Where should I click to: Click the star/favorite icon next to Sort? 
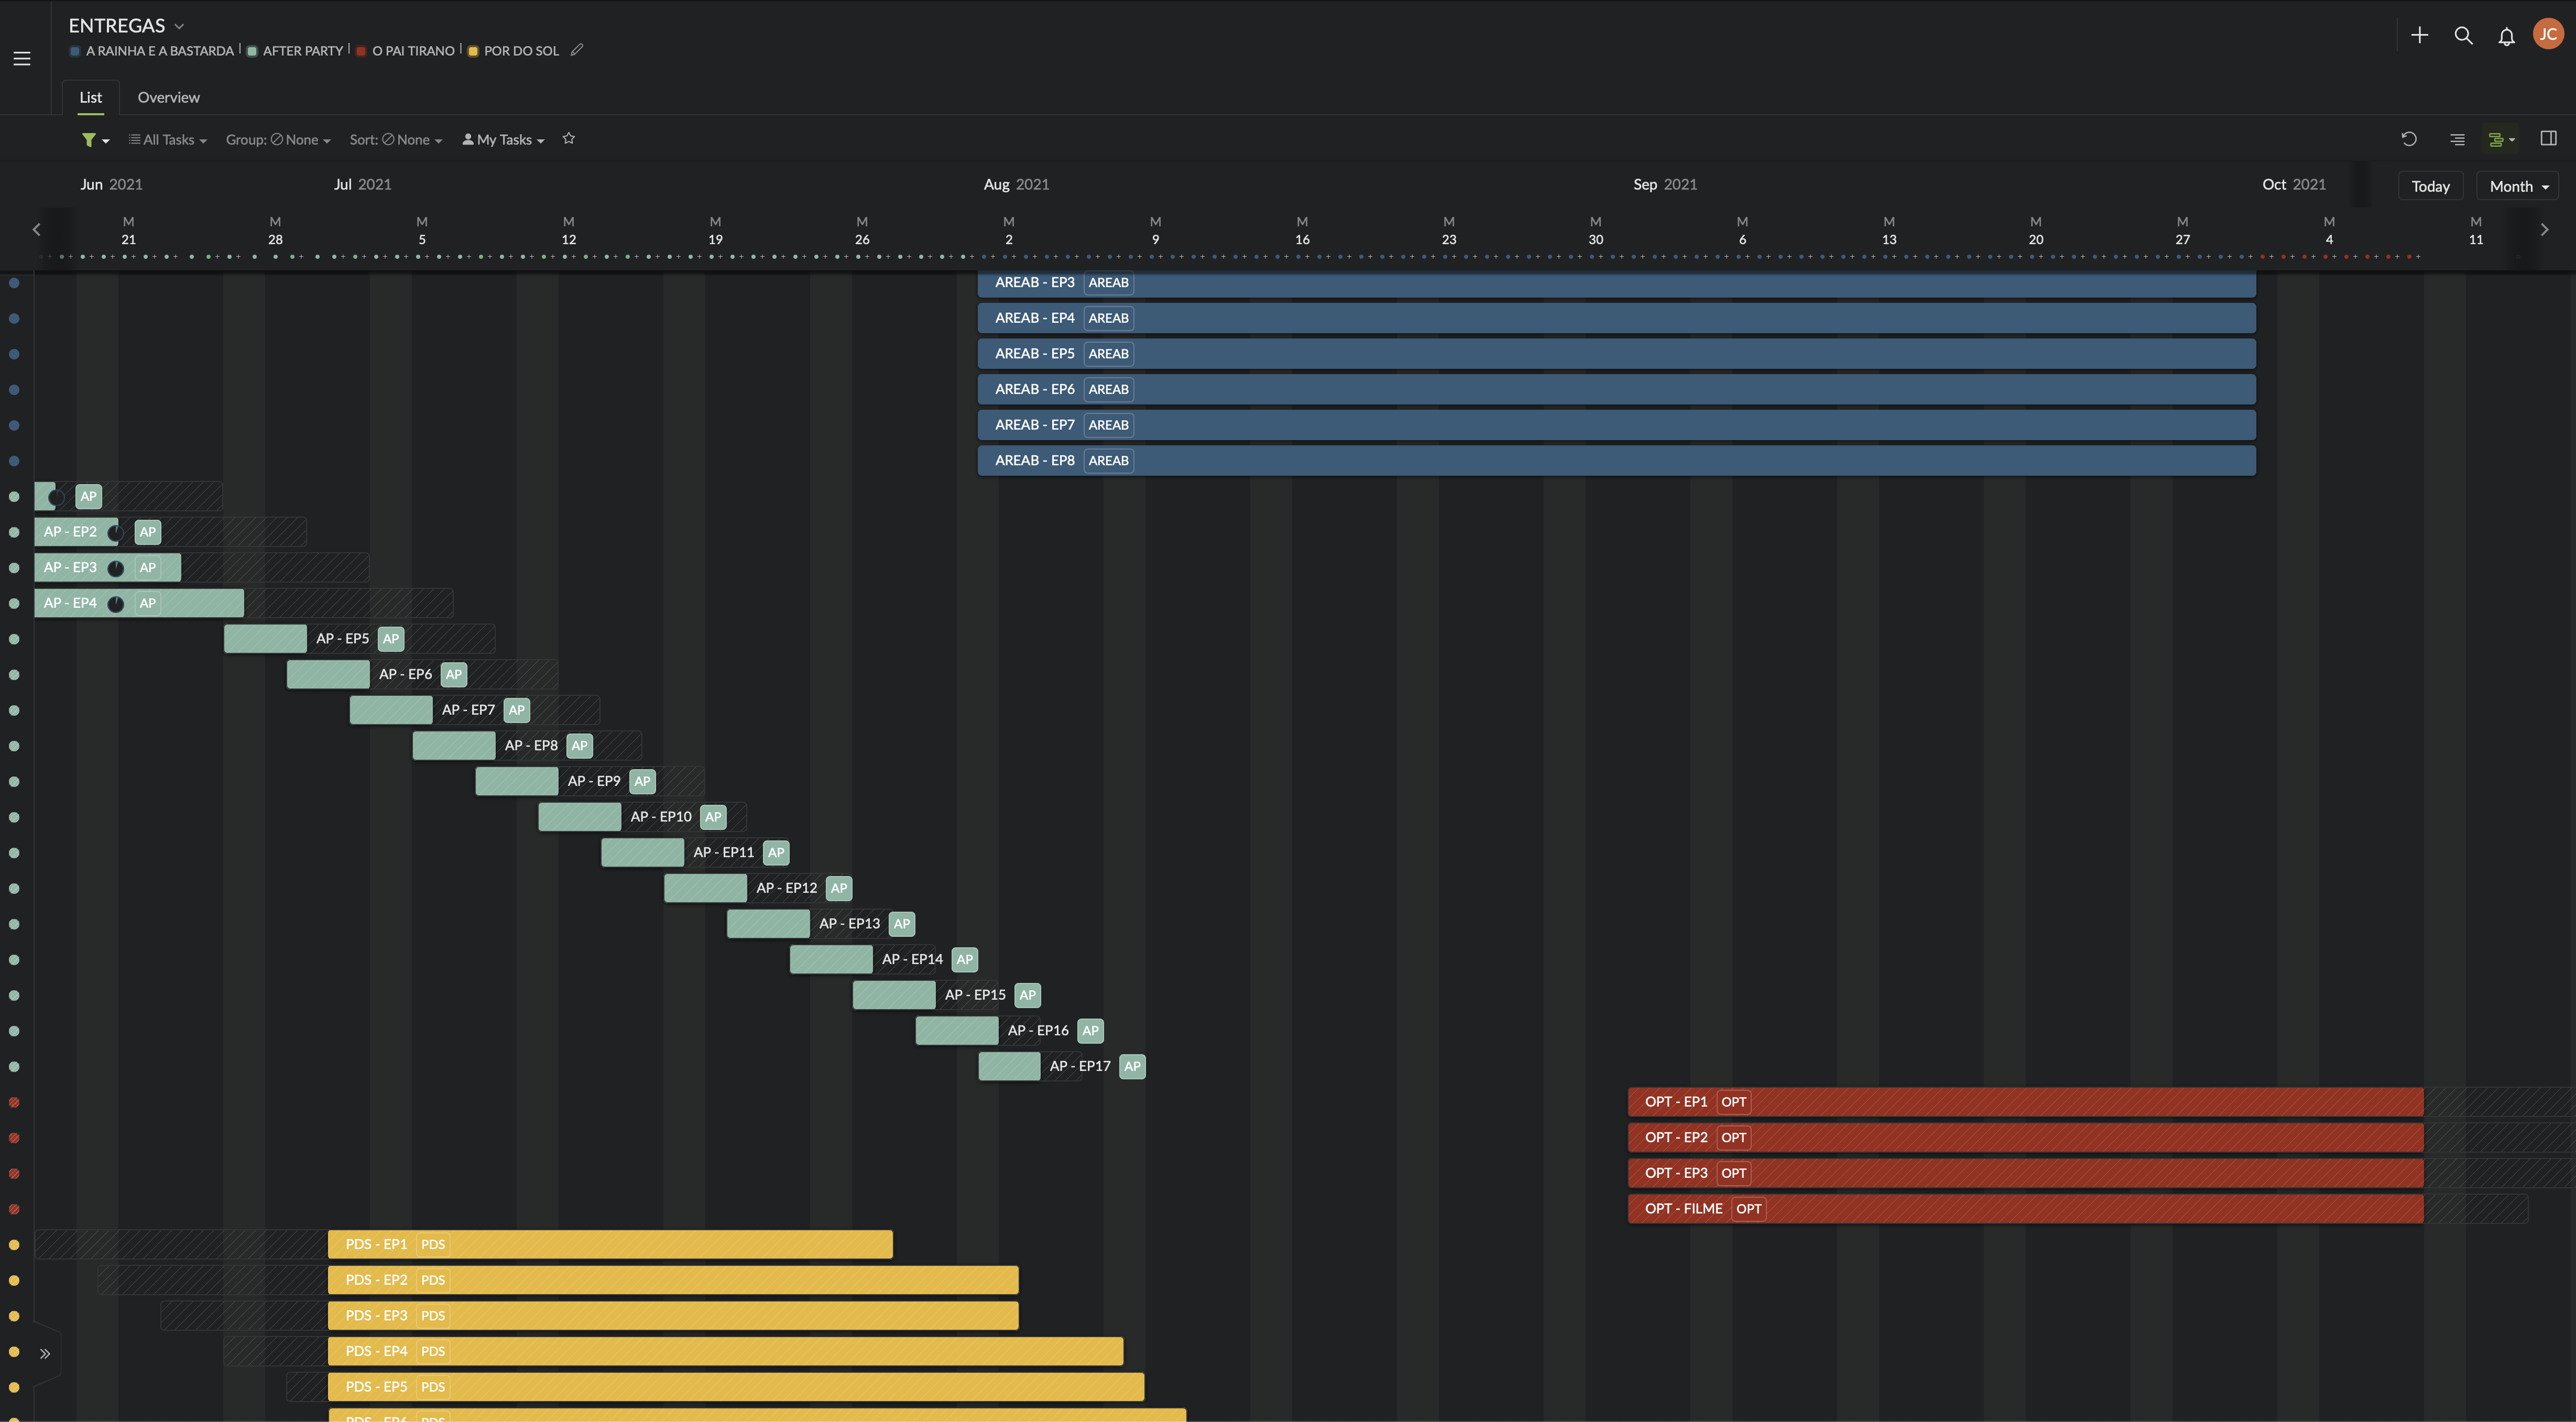pos(569,138)
